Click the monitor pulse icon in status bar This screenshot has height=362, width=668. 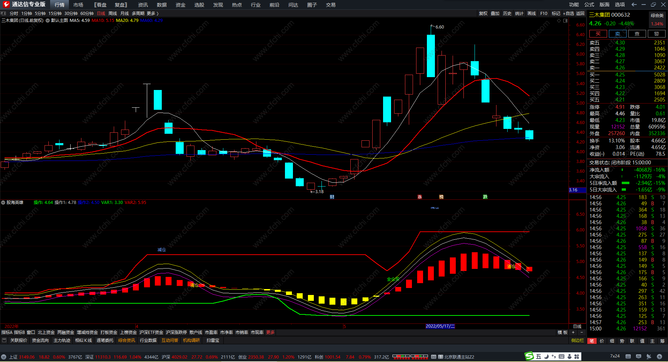pyautogui.click(x=638, y=356)
